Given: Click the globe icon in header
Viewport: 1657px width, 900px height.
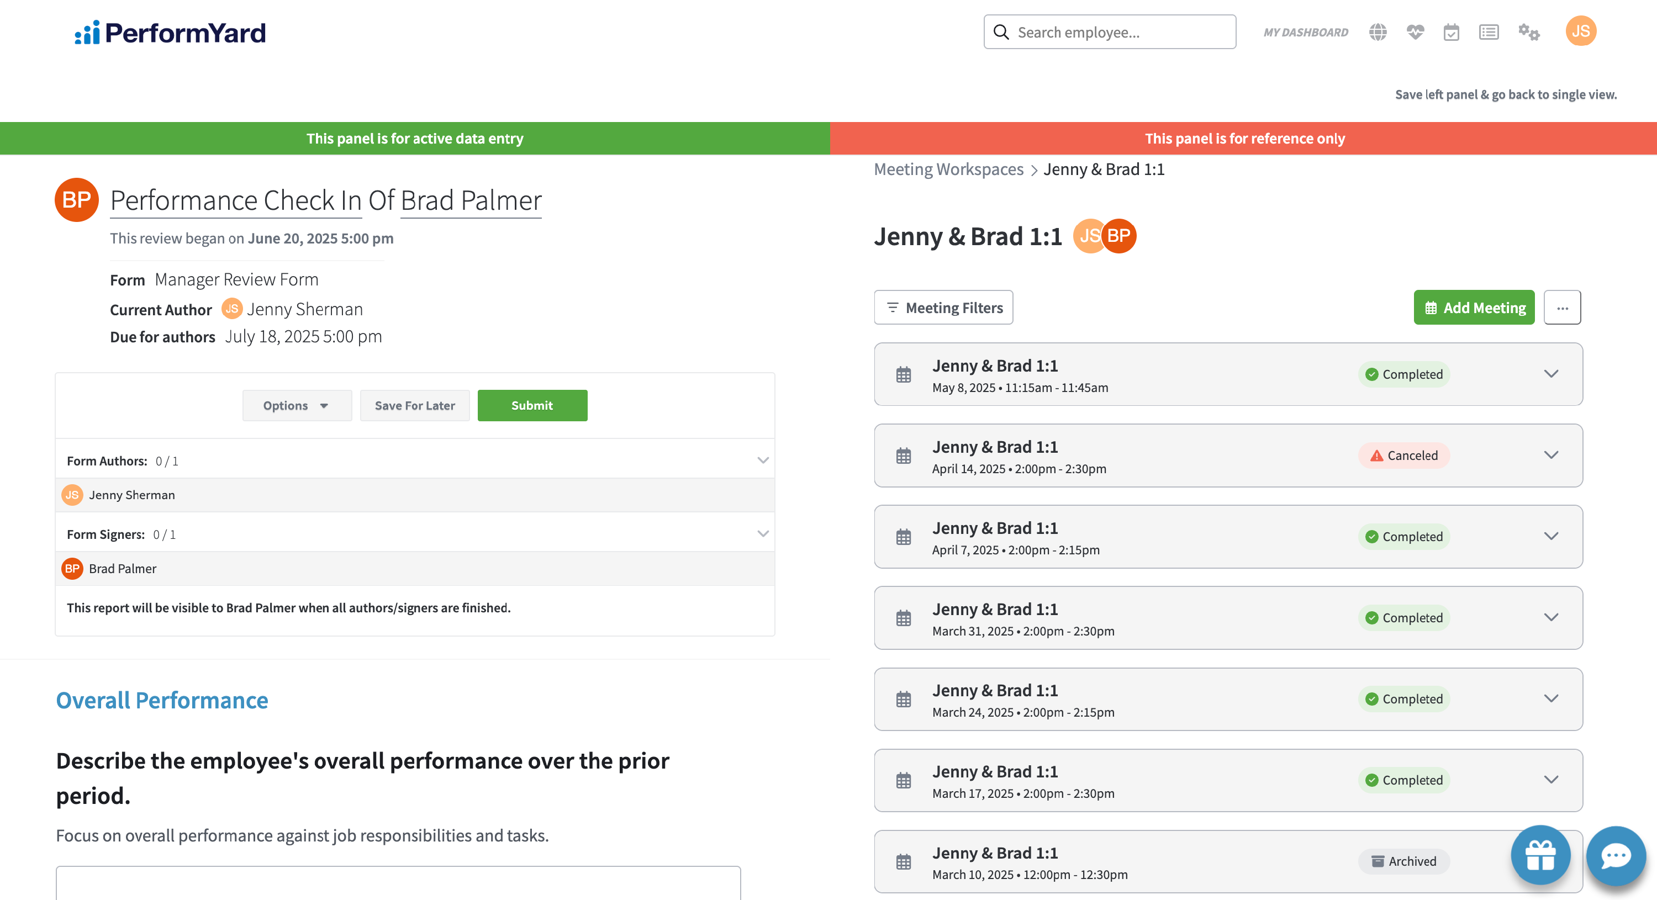Looking at the screenshot, I should point(1377,32).
